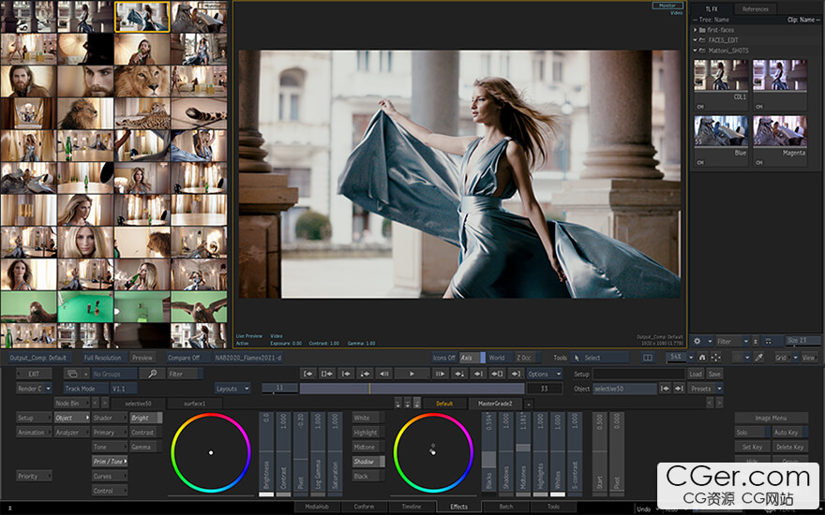Viewport: 825px width, 515px height.
Task: Open the Image Menu button
Action: click(x=772, y=418)
